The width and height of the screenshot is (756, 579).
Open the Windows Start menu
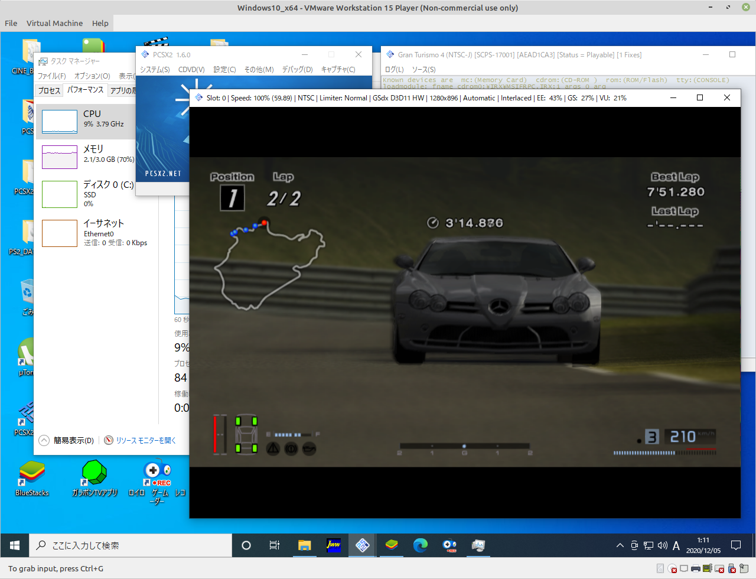(15, 545)
